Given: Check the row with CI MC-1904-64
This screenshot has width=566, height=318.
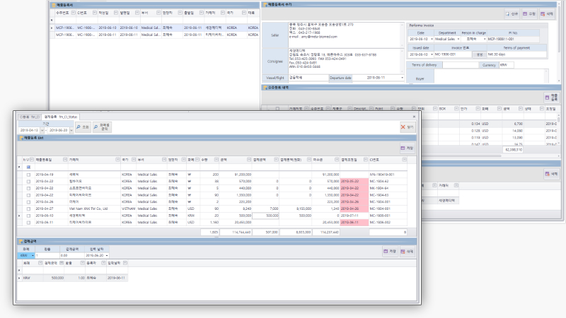Looking at the screenshot, I should (x=28, y=188).
